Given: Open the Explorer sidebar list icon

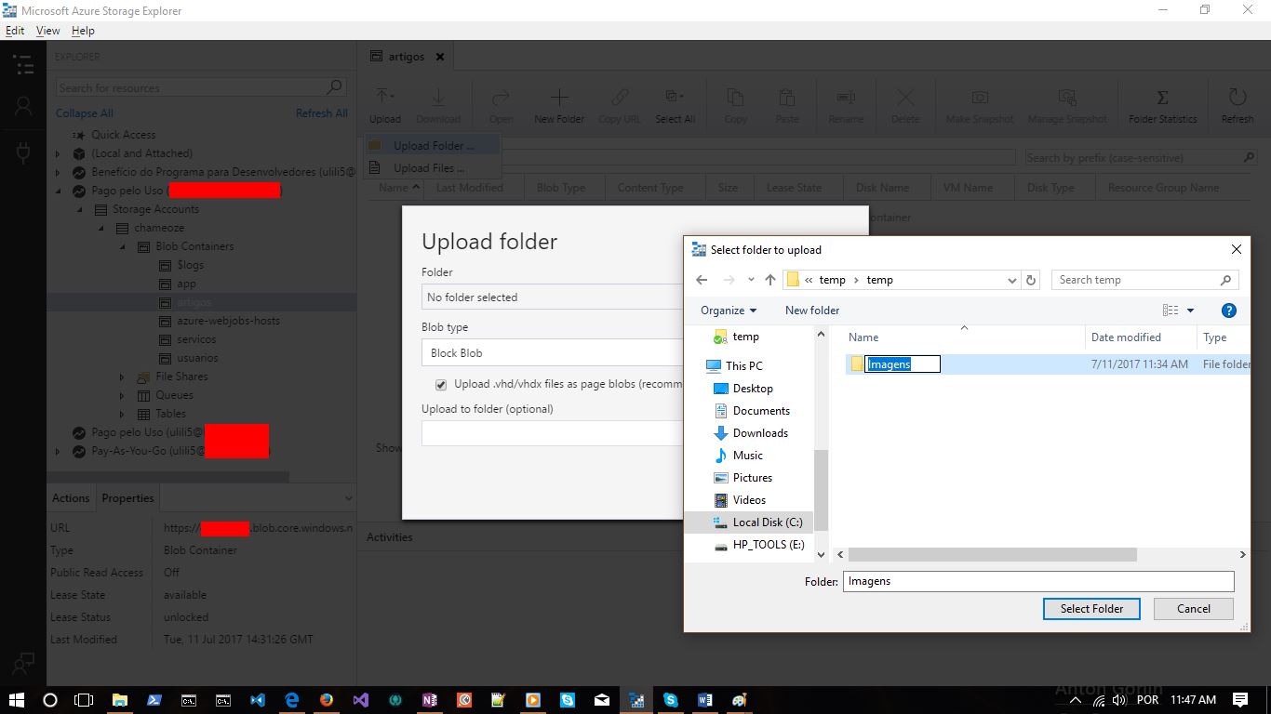Looking at the screenshot, I should 23,64.
